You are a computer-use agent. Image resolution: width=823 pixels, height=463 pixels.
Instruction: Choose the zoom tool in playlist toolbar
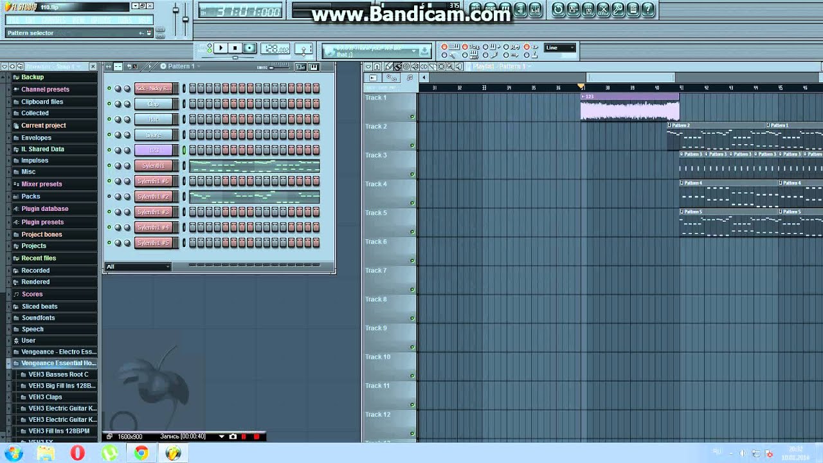[x=450, y=67]
